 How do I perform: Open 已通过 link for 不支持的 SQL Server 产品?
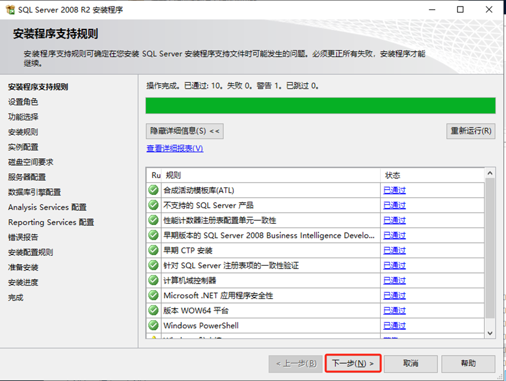(394, 206)
